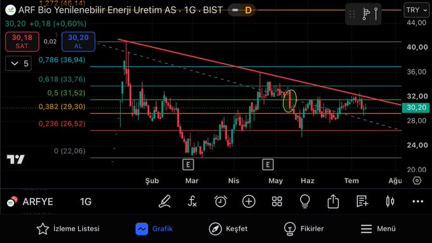This screenshot has height=243, width=432.
Task: Share the chart with share icon
Action: click(x=333, y=201)
